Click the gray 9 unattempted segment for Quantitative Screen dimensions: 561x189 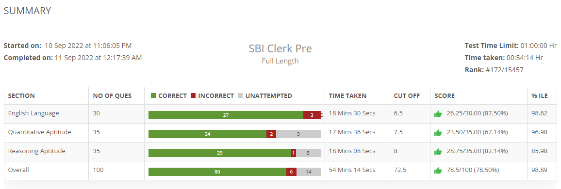(298, 134)
